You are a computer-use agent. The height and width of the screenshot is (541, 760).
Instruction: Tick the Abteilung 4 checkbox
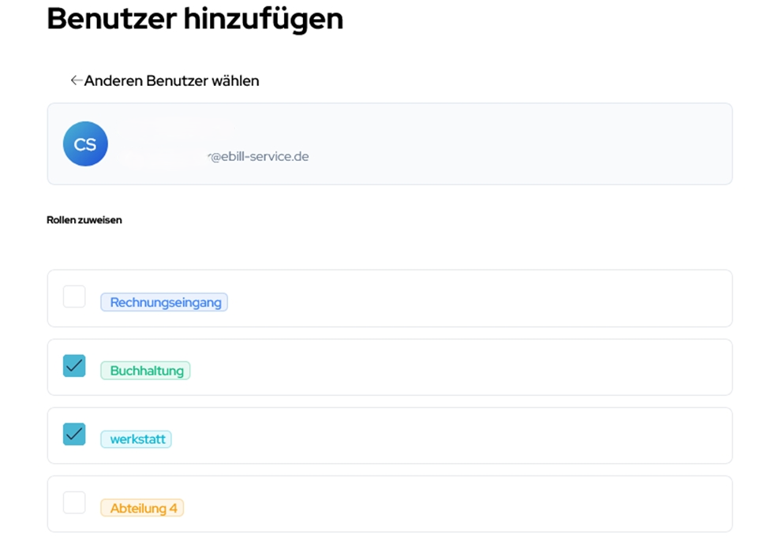point(74,502)
